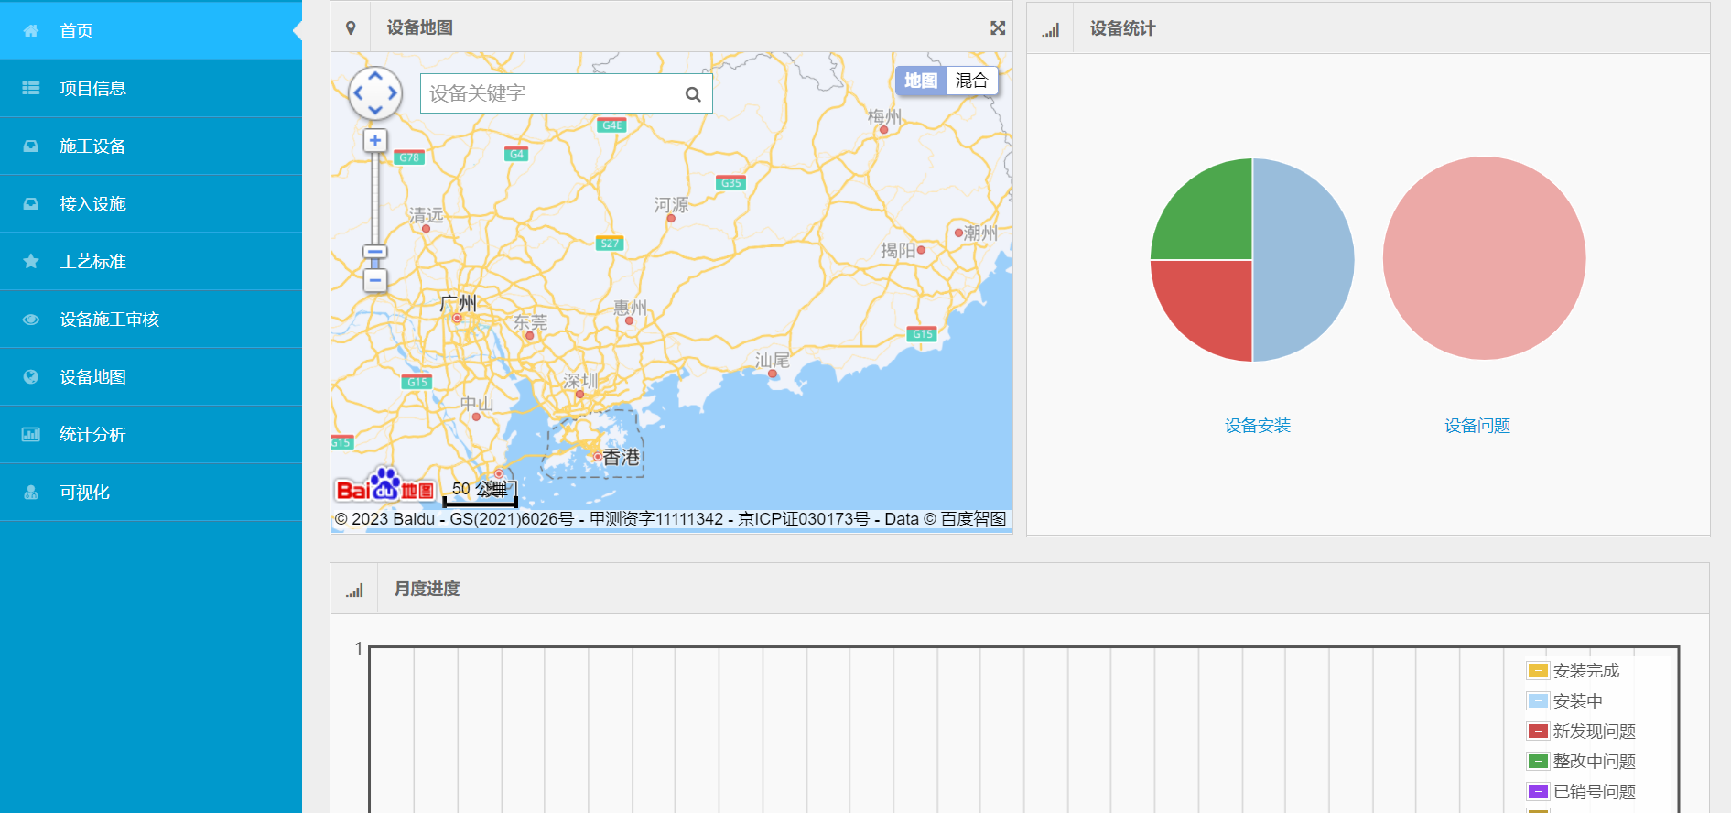
Task: Click the map marker icon in 设备地图 header
Action: point(351,27)
